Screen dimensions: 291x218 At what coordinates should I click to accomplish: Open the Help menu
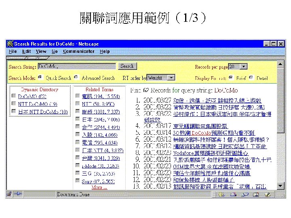(105, 51)
